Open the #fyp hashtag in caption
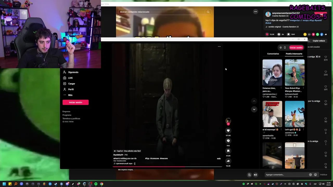Screen dimensions: 333x187 coord(147,158)
